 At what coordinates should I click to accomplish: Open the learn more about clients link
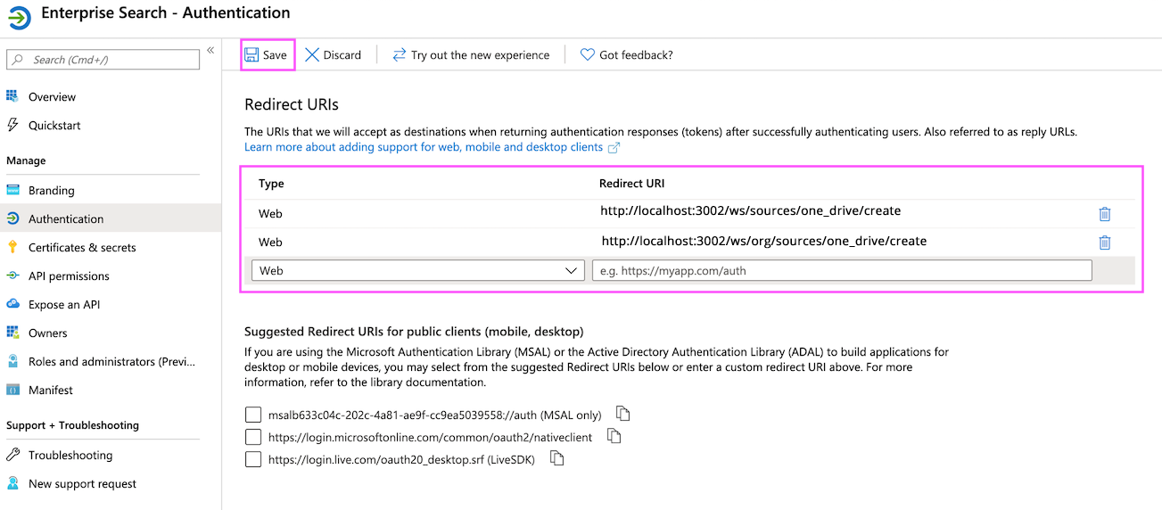point(425,146)
